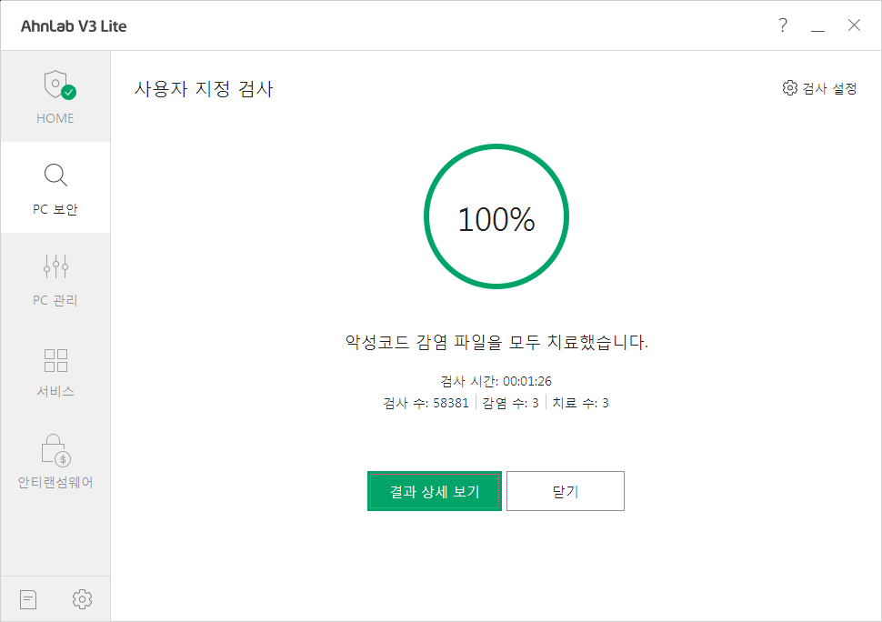Select the PC 보안 magnifier icon

tap(55, 176)
